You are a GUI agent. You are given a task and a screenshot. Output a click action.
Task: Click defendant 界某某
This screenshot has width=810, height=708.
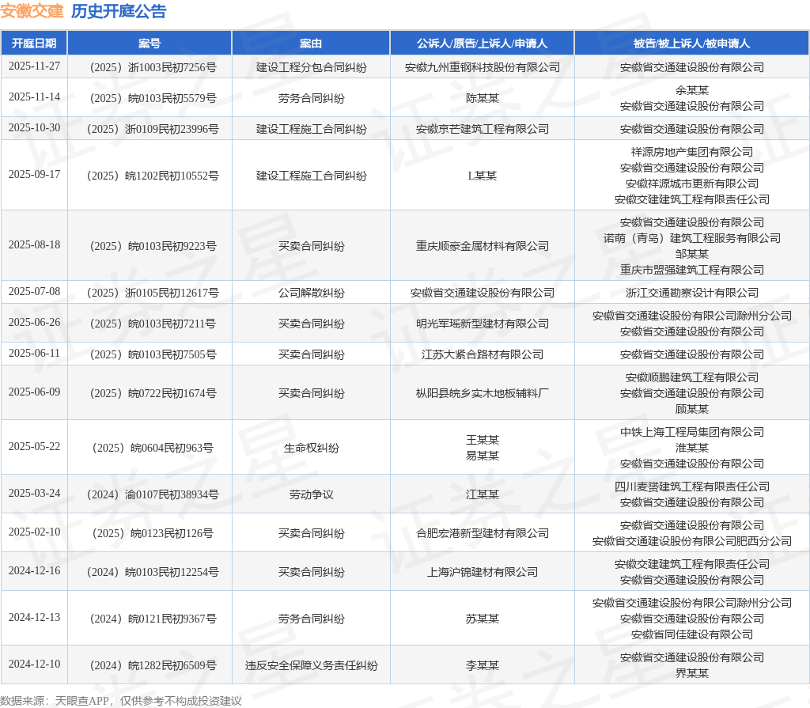click(x=691, y=673)
